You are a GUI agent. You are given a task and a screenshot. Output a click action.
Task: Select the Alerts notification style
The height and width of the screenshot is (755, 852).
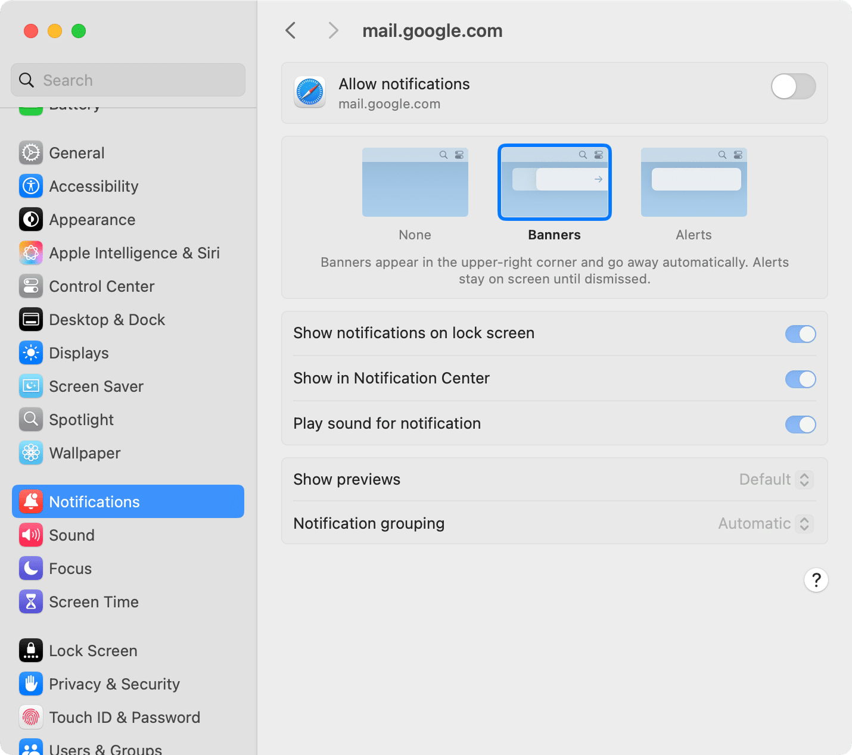(694, 182)
